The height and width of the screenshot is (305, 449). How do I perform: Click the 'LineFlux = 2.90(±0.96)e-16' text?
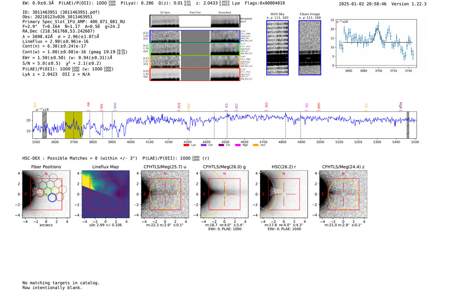pos(55,41)
